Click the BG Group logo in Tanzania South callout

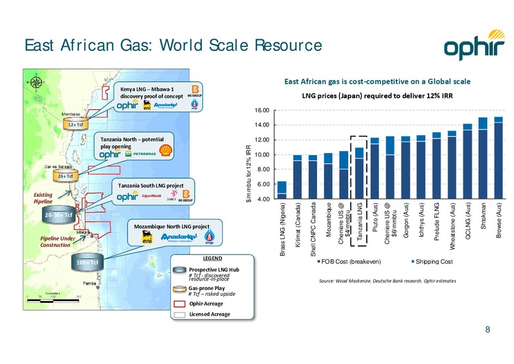[186, 196]
